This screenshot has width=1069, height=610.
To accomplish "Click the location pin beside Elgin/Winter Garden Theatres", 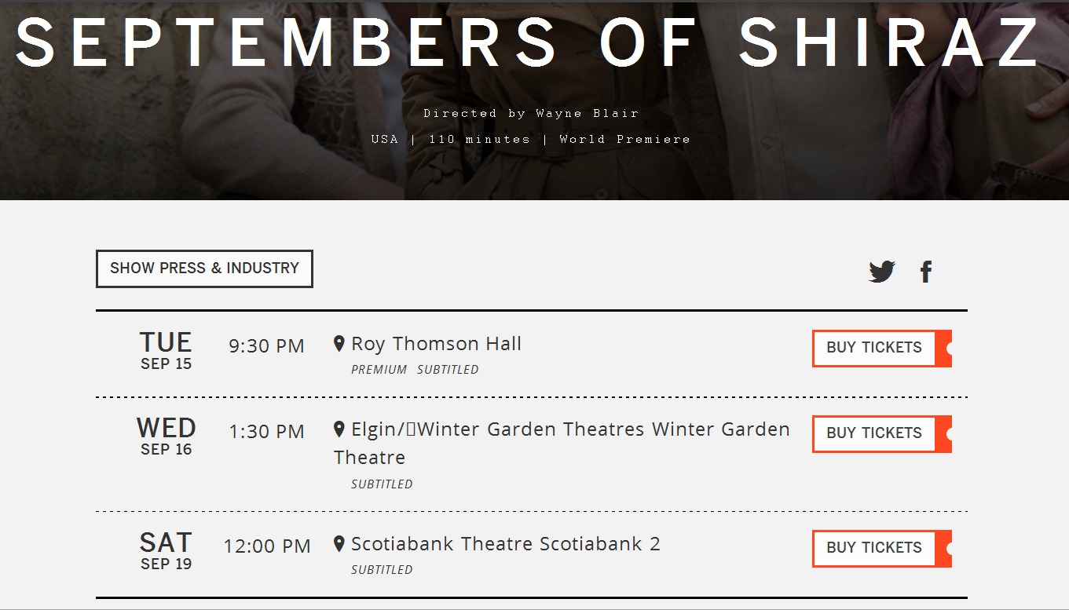I will coord(339,429).
